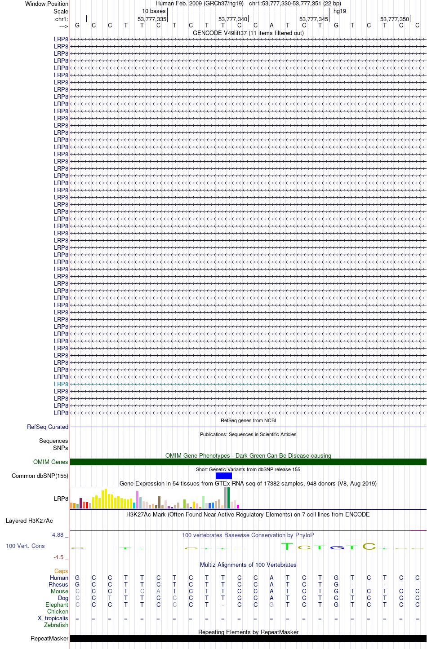427x649 pixels.
Task: Click the large olive C in PhyloP logo
Action: (369, 546)
